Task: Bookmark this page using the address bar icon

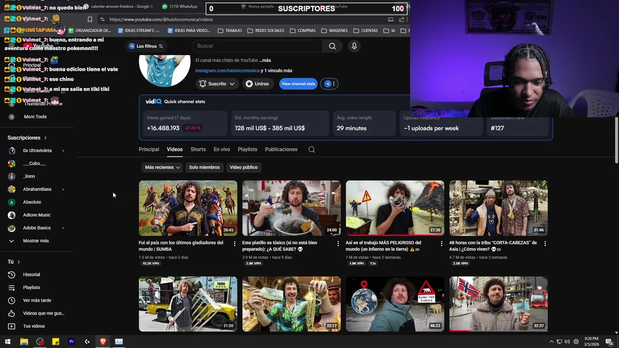Action: [90, 19]
